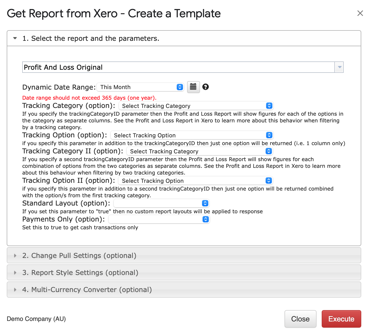Close the dialog with the X icon
Image resolution: width=369 pixels, height=331 pixels.
(x=360, y=13)
